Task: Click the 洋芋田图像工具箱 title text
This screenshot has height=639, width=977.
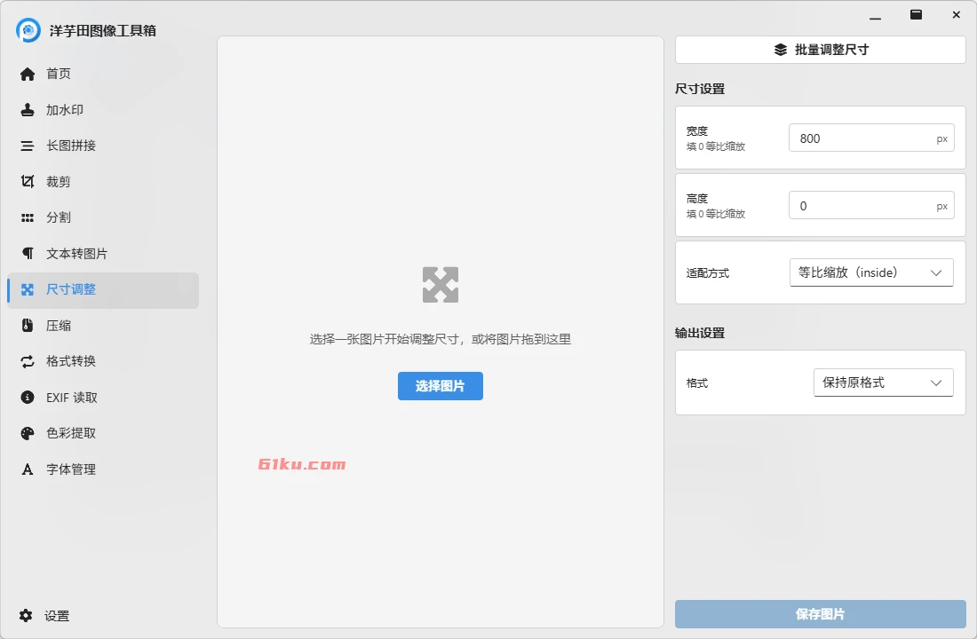Action: [x=103, y=30]
